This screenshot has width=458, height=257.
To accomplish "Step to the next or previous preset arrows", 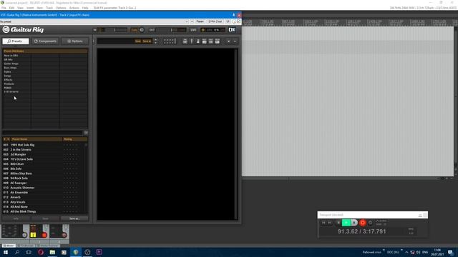I will [155, 41].
